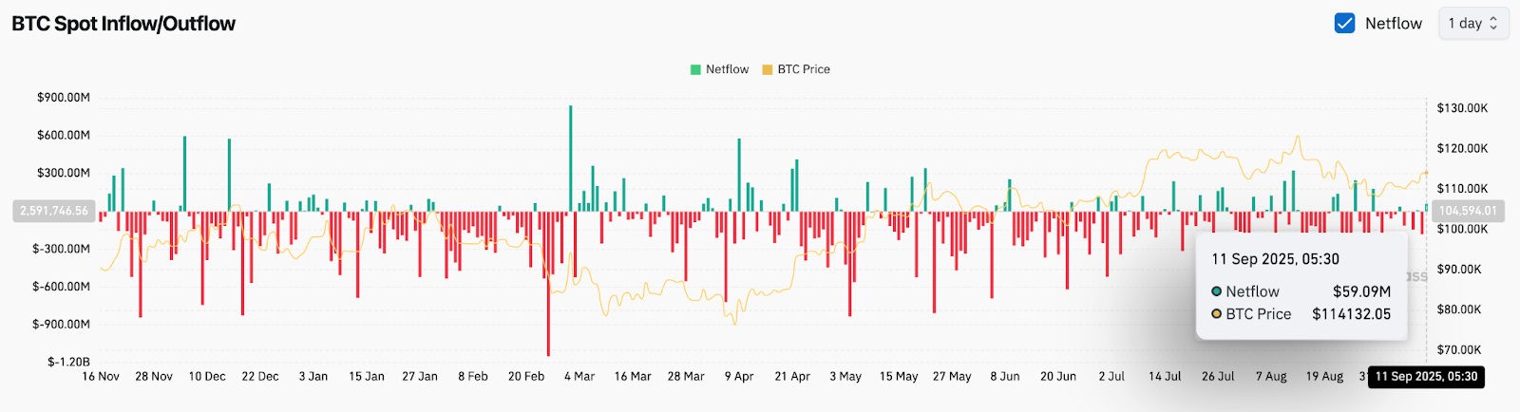Toggle the BTC Price legend series

[x=796, y=69]
